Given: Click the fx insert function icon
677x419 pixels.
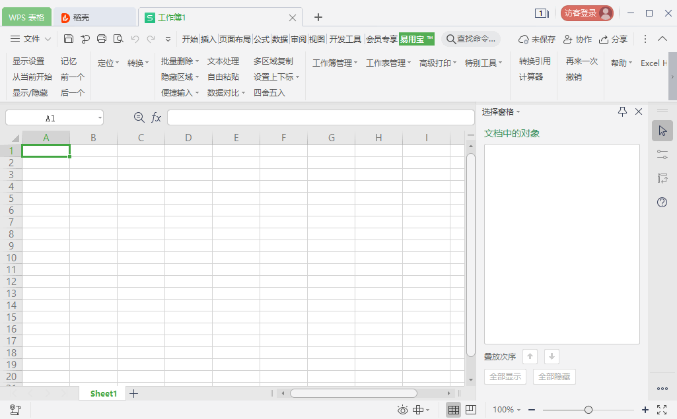Looking at the screenshot, I should point(156,117).
